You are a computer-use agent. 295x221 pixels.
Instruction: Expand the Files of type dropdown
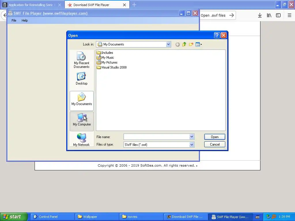(192, 144)
